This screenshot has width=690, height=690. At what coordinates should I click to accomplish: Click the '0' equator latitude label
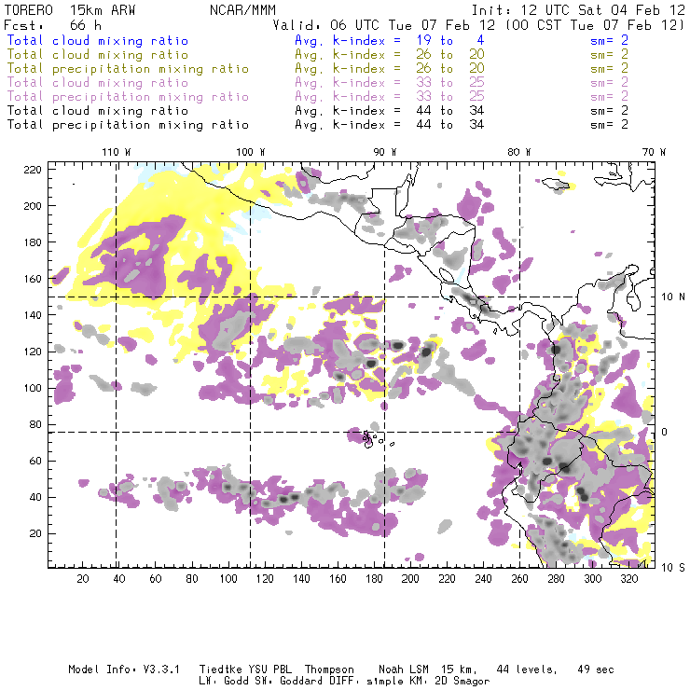665,432
